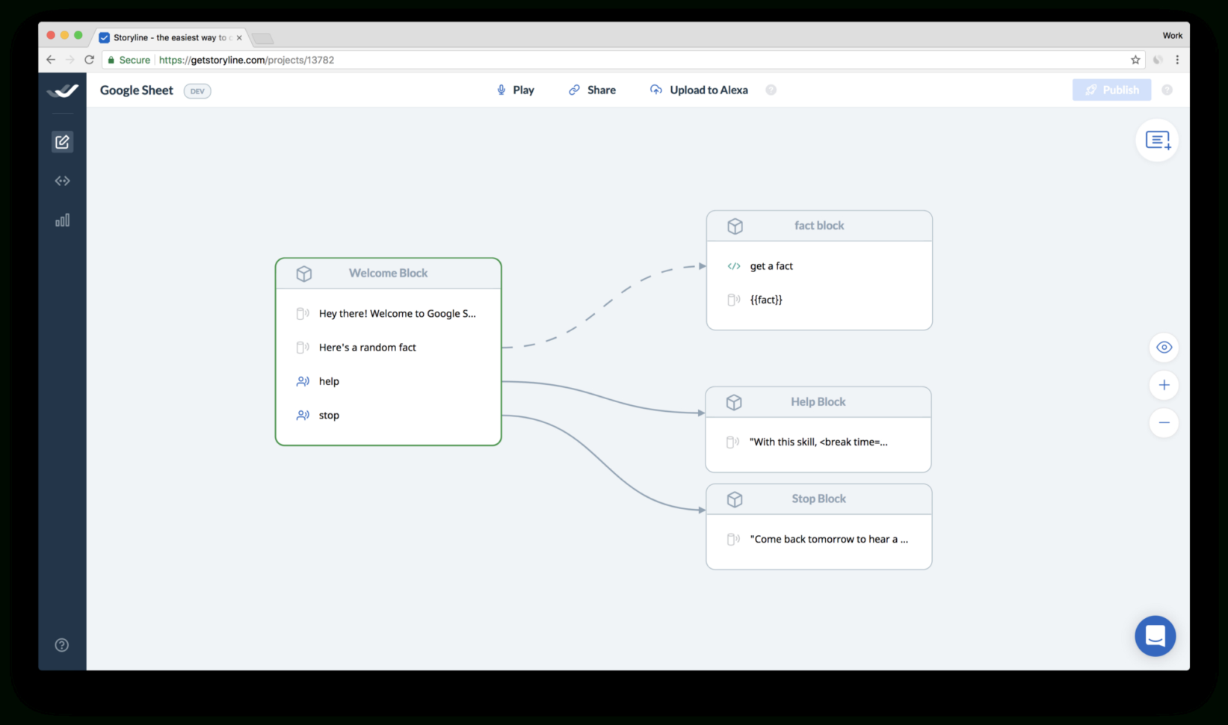Click the help question mark in the sidebar
1228x725 pixels.
coord(61,644)
